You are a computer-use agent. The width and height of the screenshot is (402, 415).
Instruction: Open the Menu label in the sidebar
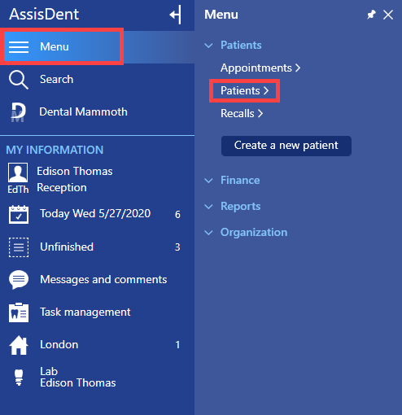(55, 46)
